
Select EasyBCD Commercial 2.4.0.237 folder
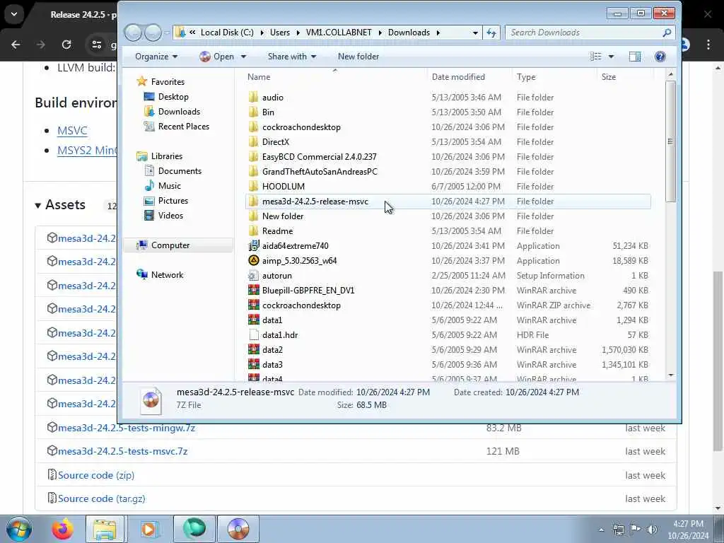(319, 157)
